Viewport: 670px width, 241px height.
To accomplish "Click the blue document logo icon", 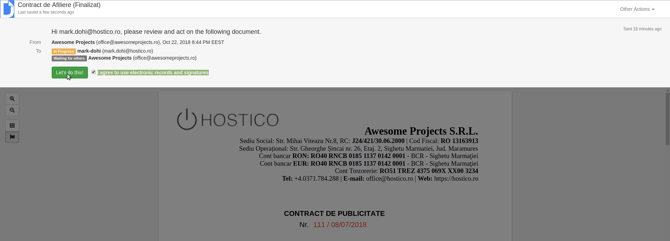I will pyautogui.click(x=8, y=9).
